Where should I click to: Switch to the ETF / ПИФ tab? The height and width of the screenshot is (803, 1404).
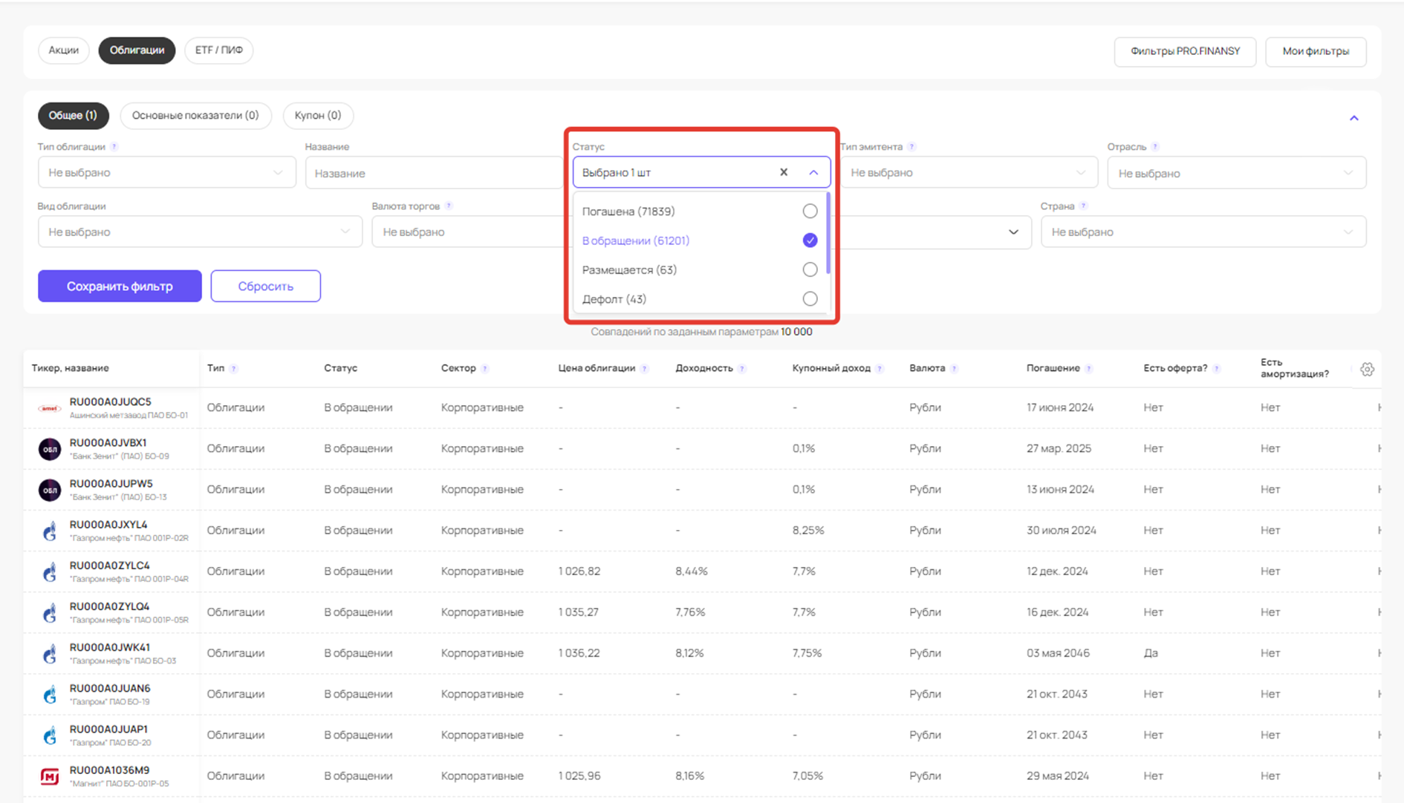[x=219, y=50]
